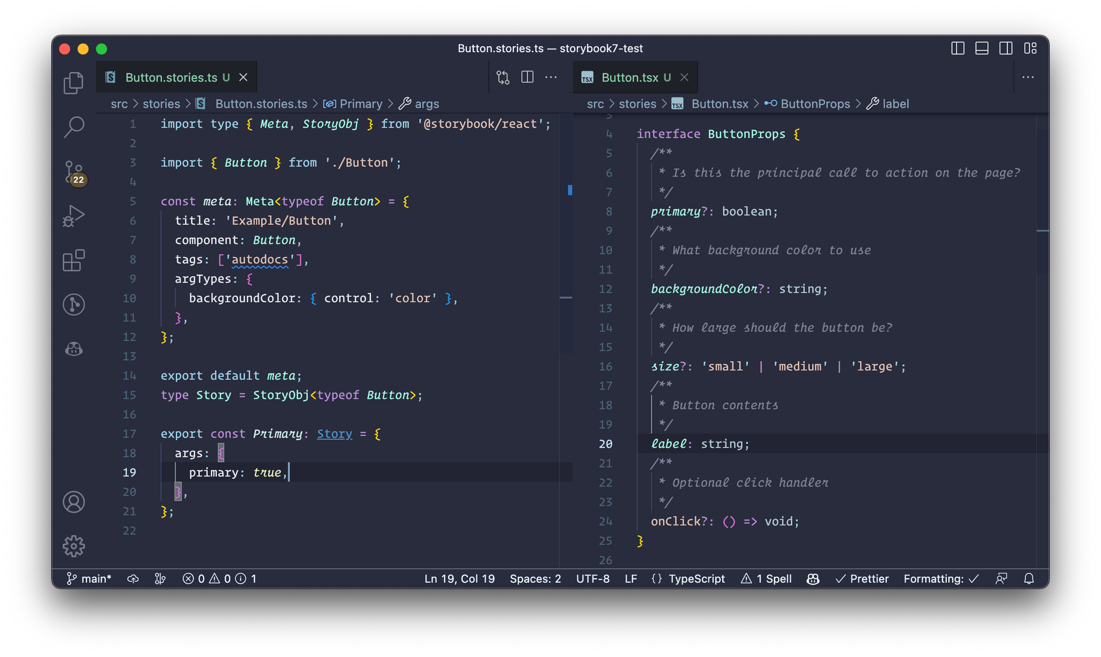Open the left editor's more actions menu

click(551, 78)
